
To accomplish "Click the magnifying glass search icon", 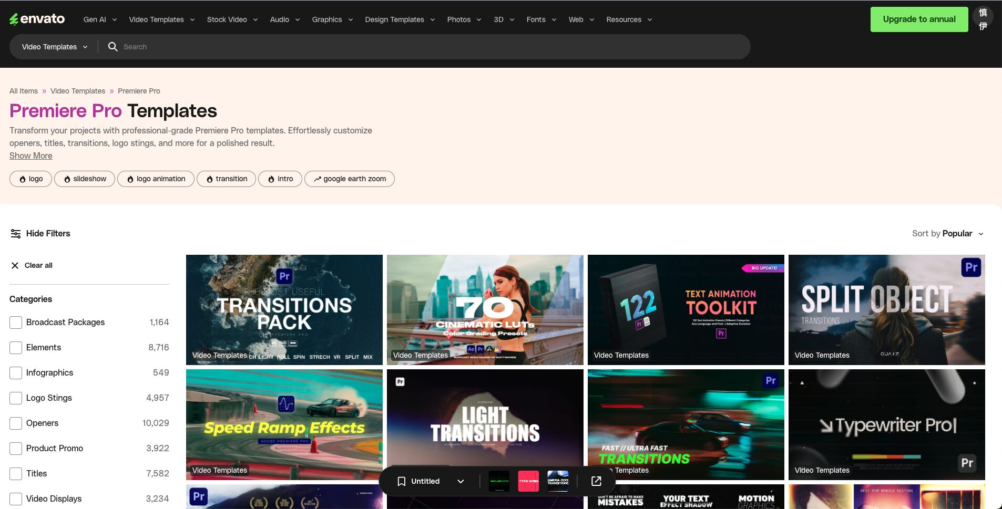I will [113, 47].
